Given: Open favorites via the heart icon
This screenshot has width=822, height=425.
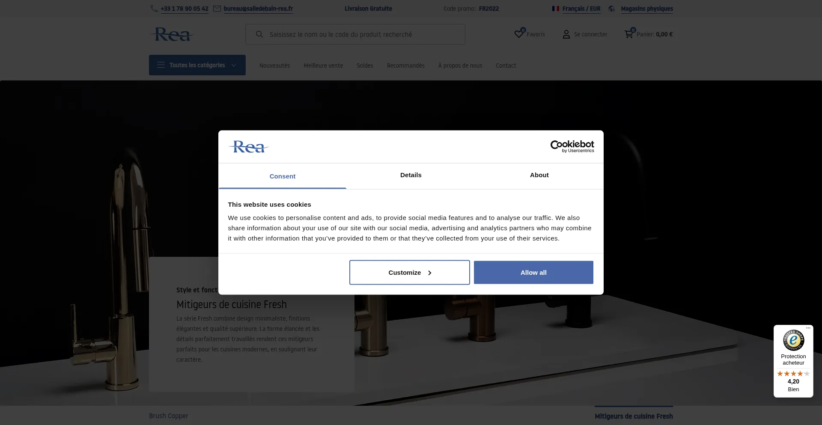Looking at the screenshot, I should click(519, 34).
